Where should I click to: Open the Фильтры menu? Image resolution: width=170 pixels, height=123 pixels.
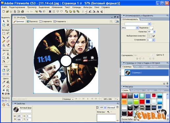[x=88, y=7]
